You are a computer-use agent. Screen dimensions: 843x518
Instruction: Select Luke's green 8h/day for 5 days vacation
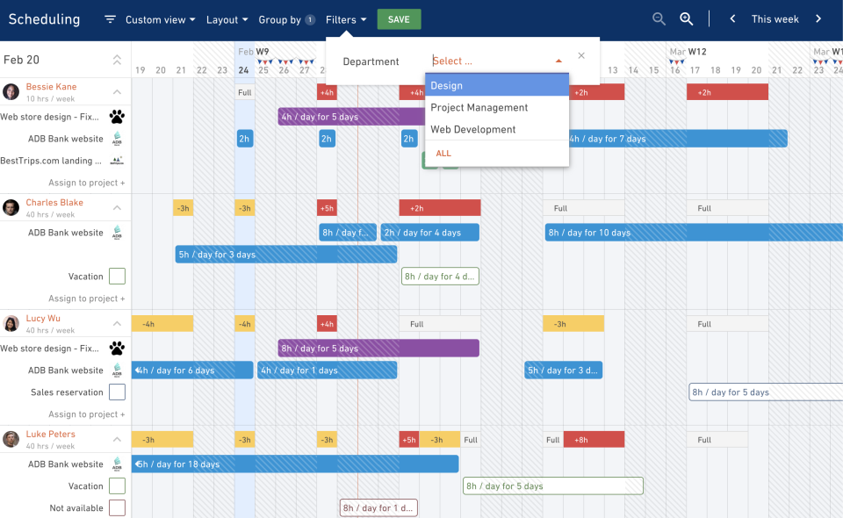point(553,486)
